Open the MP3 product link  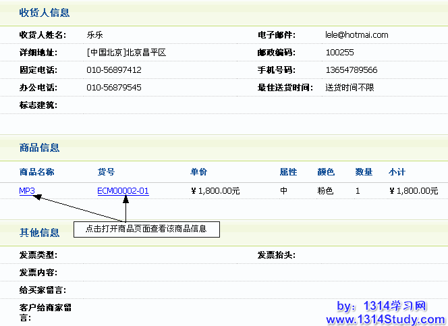(x=27, y=191)
